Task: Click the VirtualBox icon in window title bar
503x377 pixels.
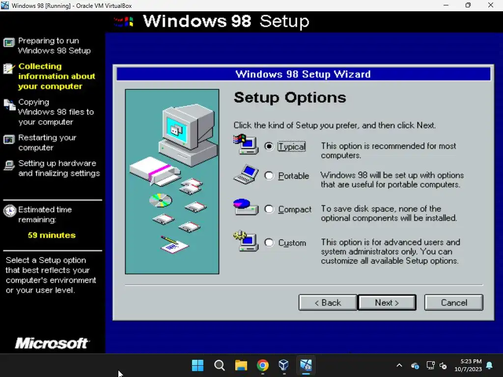Action: pos(5,5)
